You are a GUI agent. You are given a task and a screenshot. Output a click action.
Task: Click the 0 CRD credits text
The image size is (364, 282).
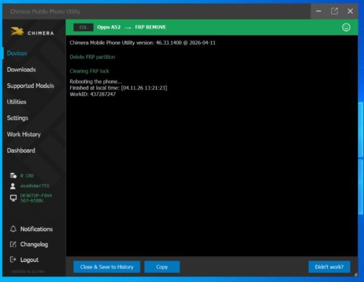[27, 176]
